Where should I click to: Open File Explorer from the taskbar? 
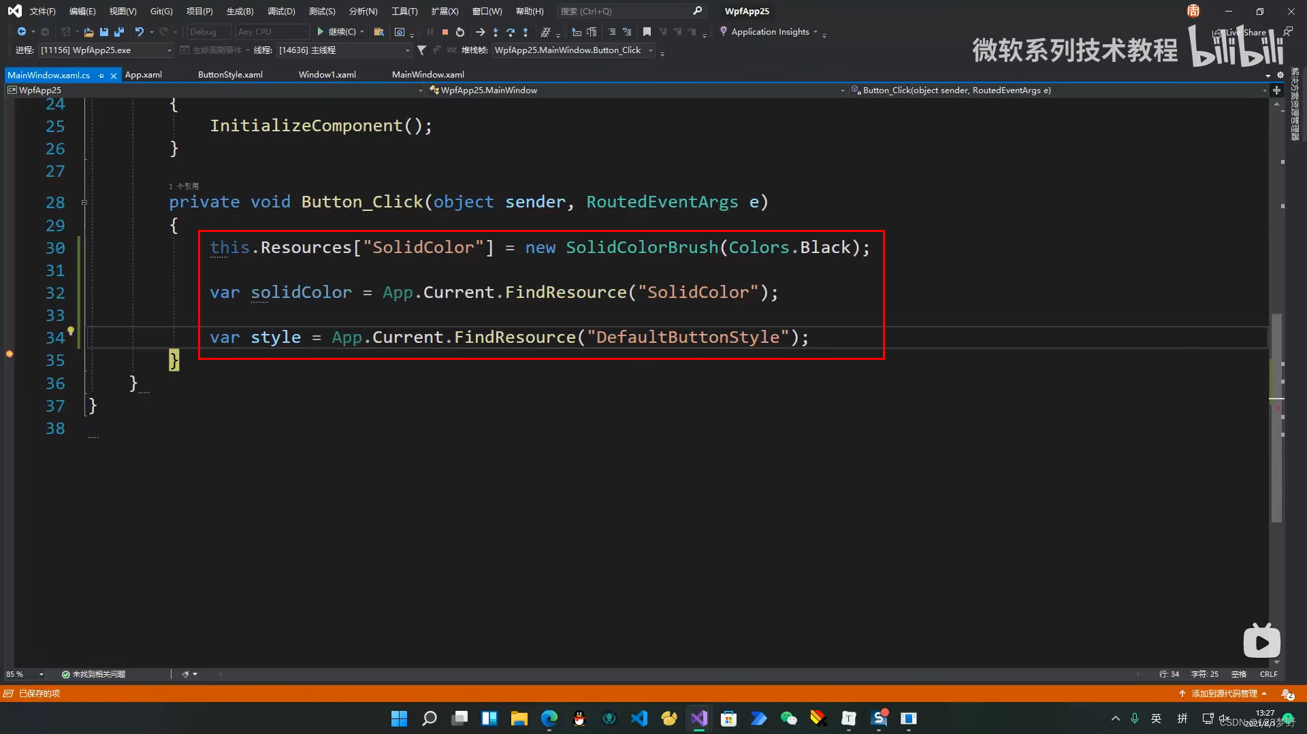[x=519, y=718]
